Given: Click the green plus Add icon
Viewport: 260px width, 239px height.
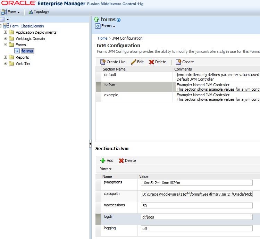Looking at the screenshot, I should (x=103, y=160).
